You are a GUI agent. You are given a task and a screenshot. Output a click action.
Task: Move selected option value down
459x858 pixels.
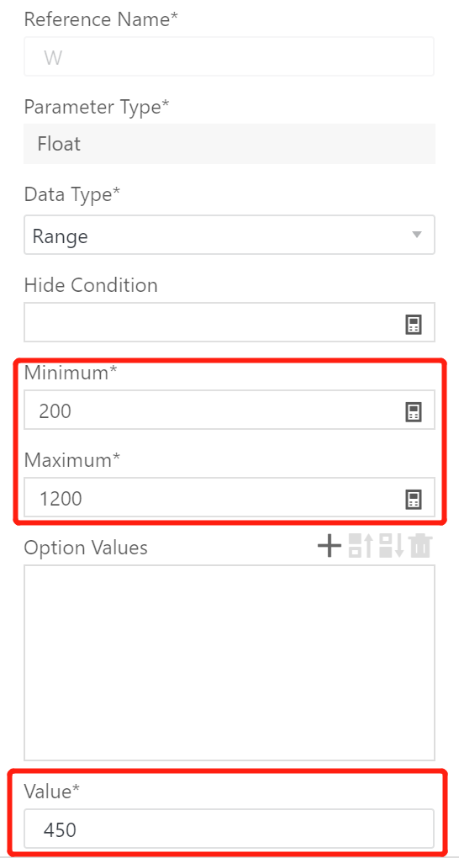tap(393, 547)
